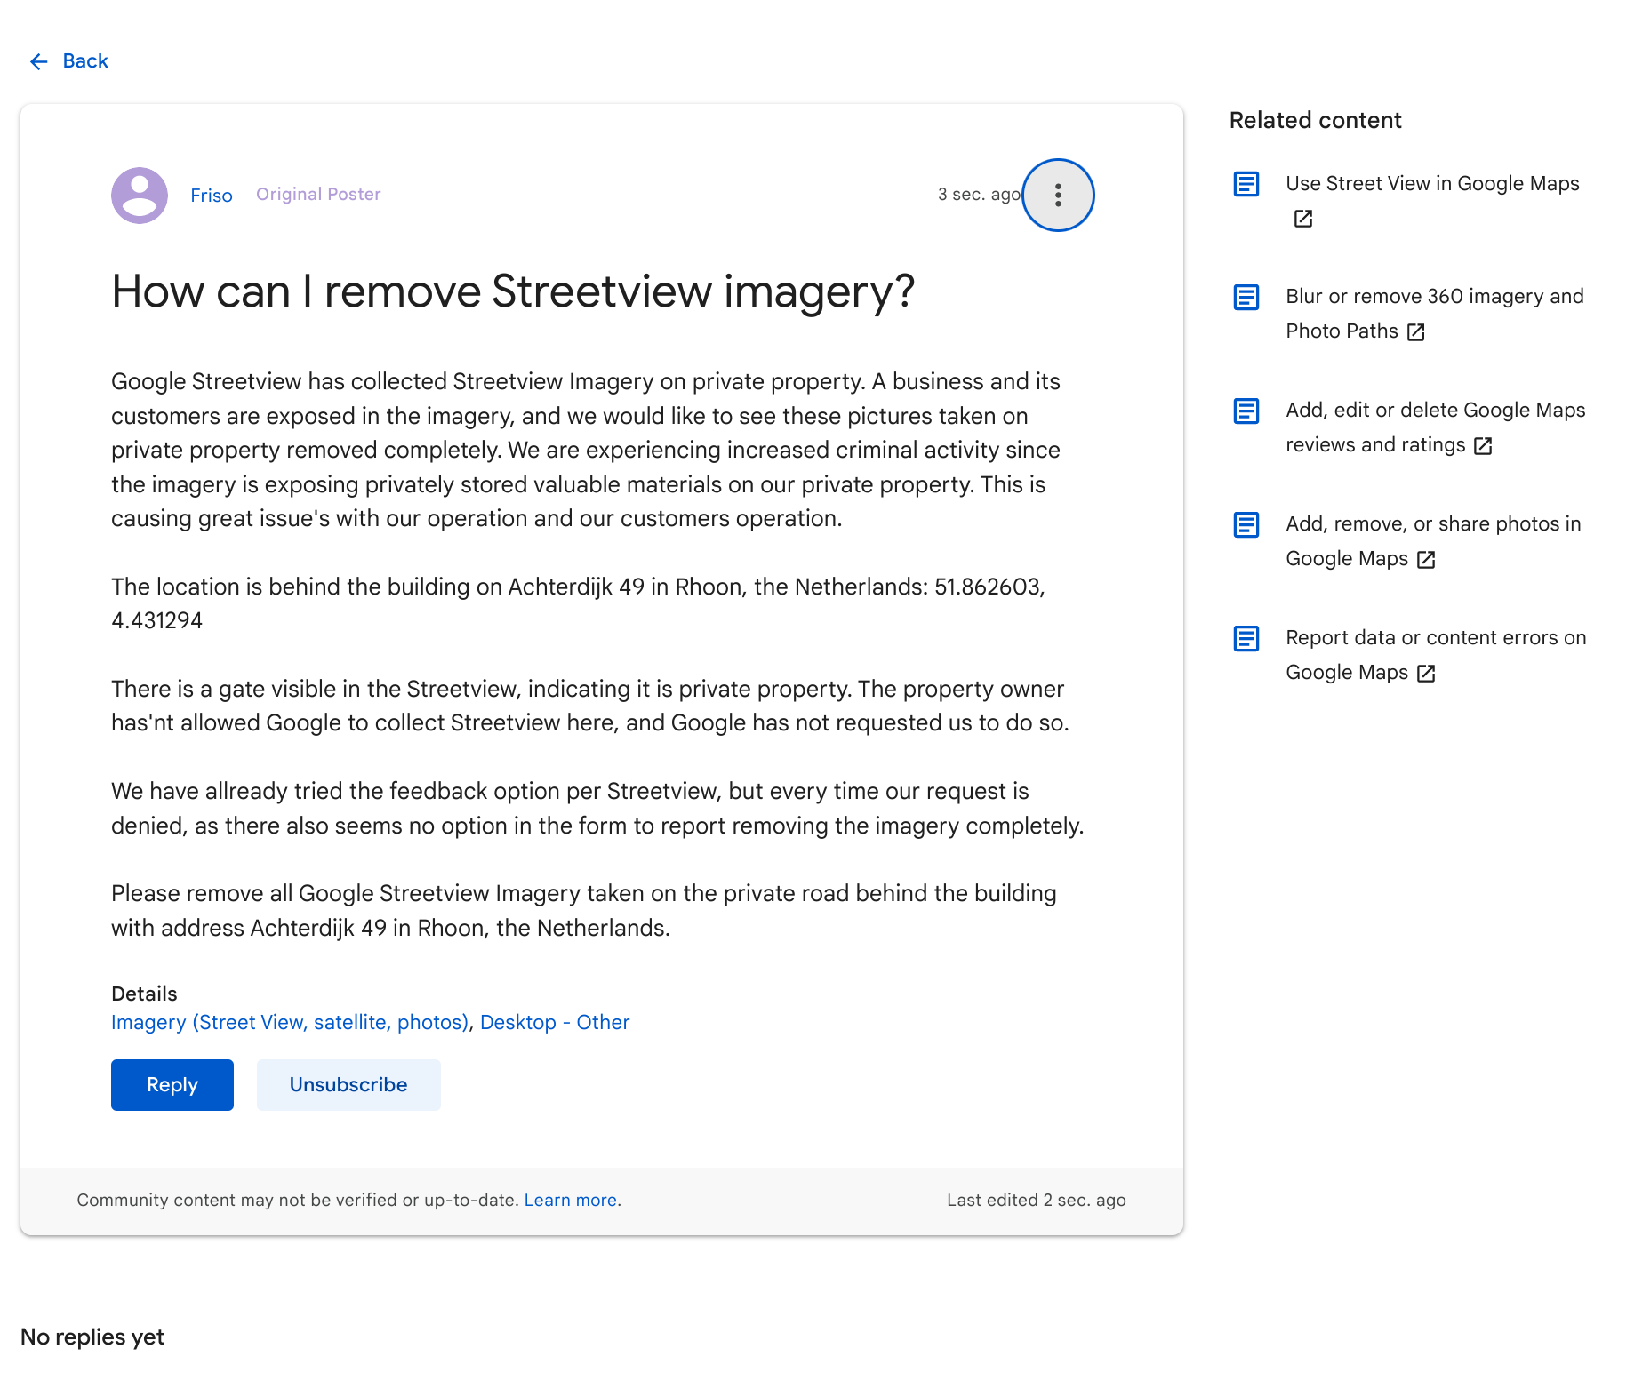Click document icon beside Use Street View
Viewport: 1642px width, 1373px height.
click(x=1246, y=184)
